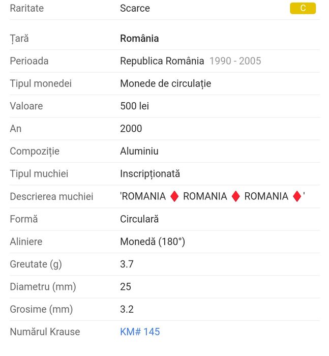This screenshot has height=356, width=329.
Task: Click the Circulară shape value
Action: pyautogui.click(x=139, y=219)
